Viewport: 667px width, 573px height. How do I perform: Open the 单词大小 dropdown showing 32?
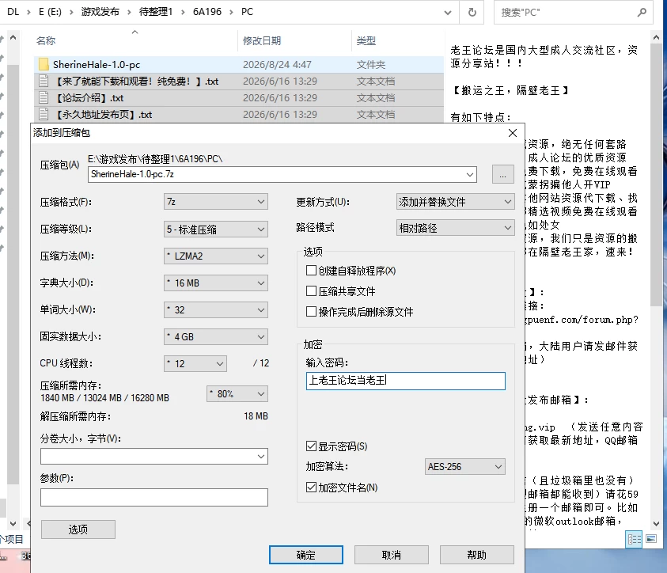pos(216,310)
